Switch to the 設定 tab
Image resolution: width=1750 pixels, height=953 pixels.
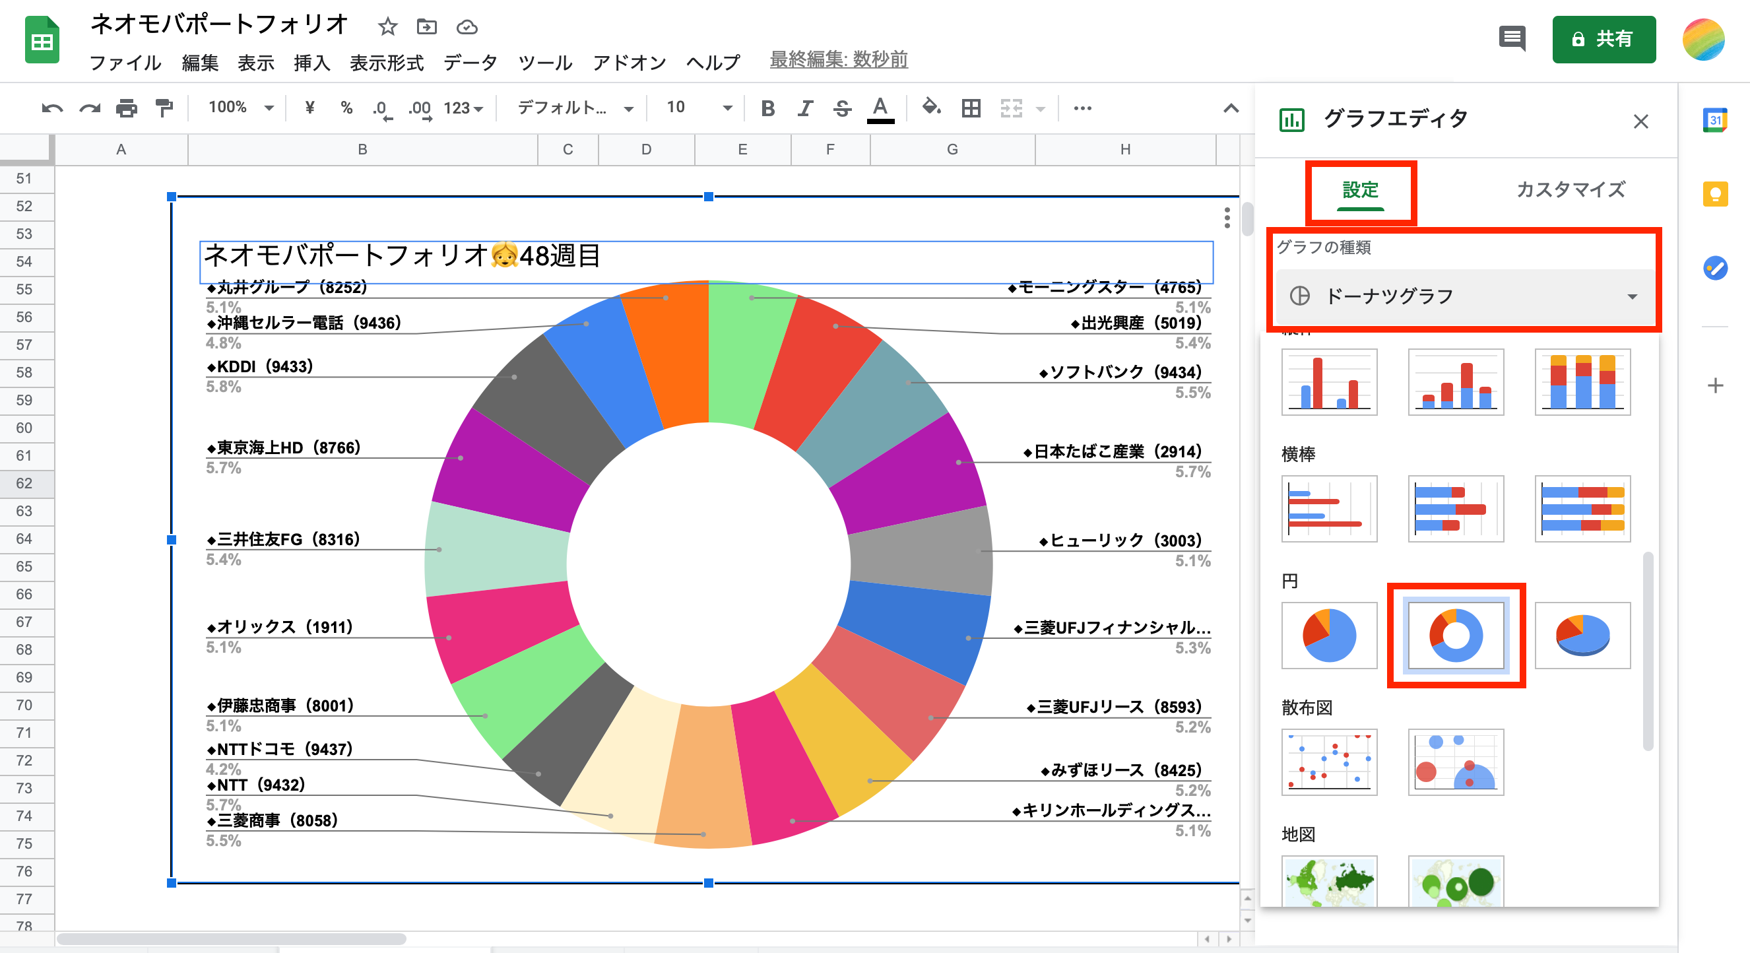pos(1360,189)
